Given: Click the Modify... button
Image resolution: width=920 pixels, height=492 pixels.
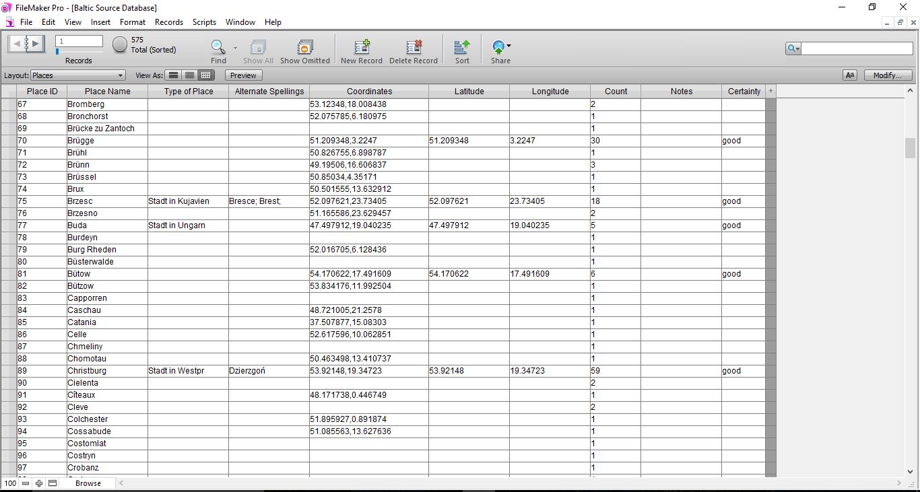Looking at the screenshot, I should [888, 75].
